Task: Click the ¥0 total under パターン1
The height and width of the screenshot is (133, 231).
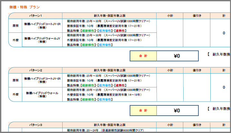Action: click(x=177, y=56)
